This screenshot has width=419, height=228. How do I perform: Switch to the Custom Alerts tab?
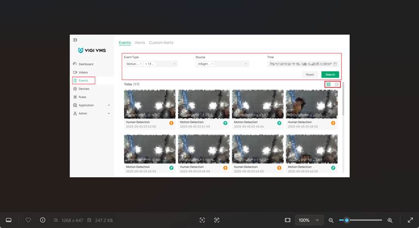coord(161,43)
